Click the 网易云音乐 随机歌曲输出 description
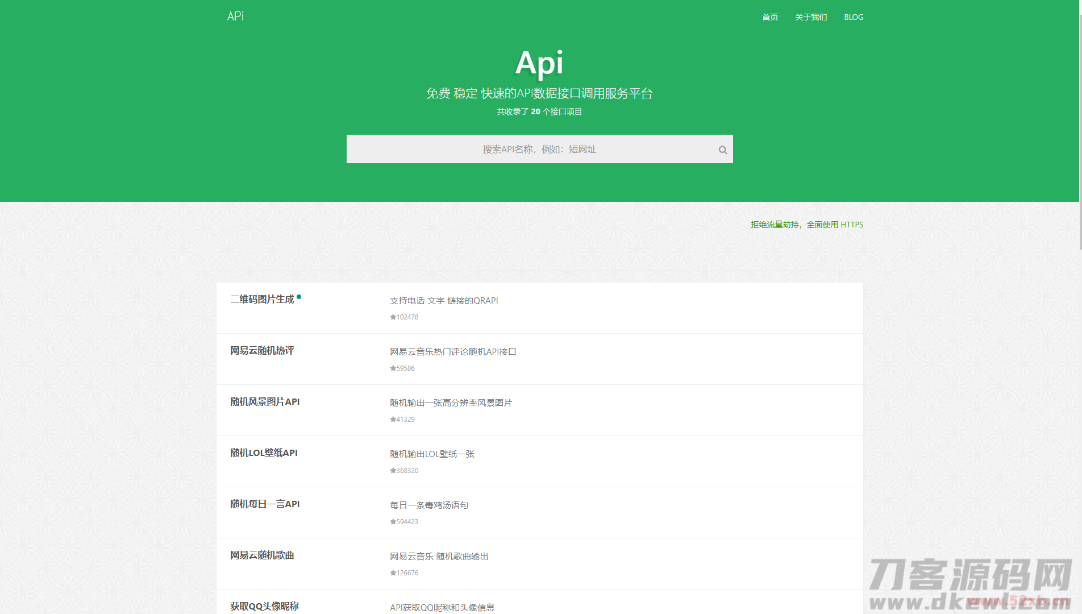The height and width of the screenshot is (614, 1082). [439, 556]
